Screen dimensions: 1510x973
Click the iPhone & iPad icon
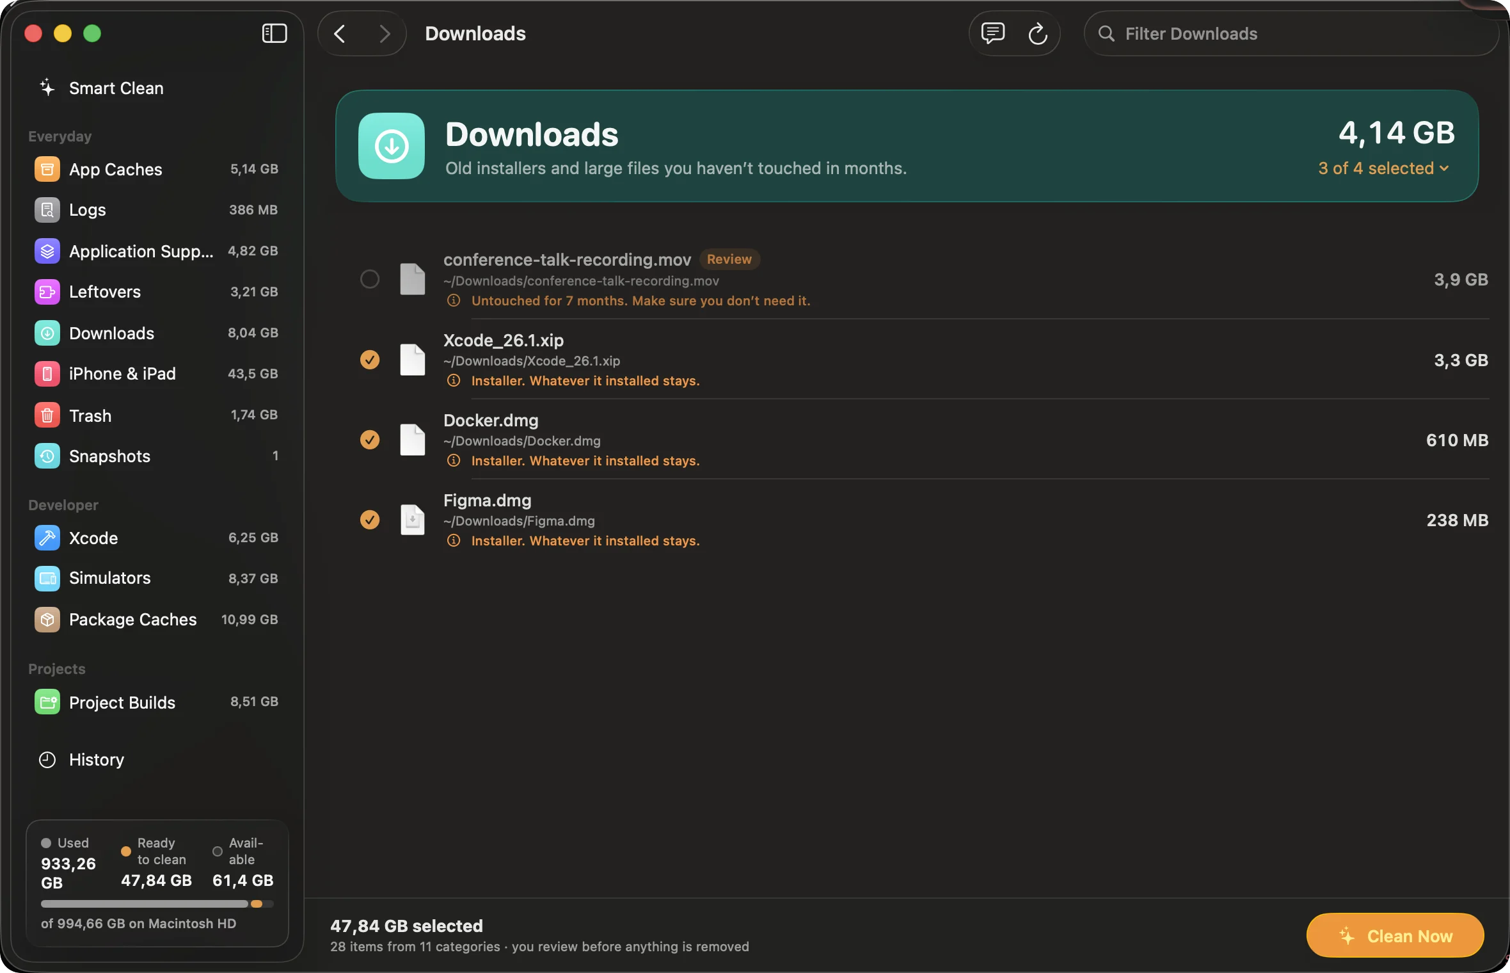47,374
